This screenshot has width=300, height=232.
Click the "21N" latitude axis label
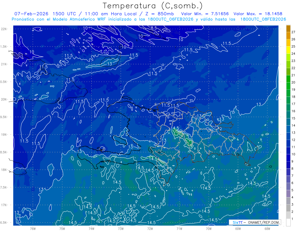(4, 64)
